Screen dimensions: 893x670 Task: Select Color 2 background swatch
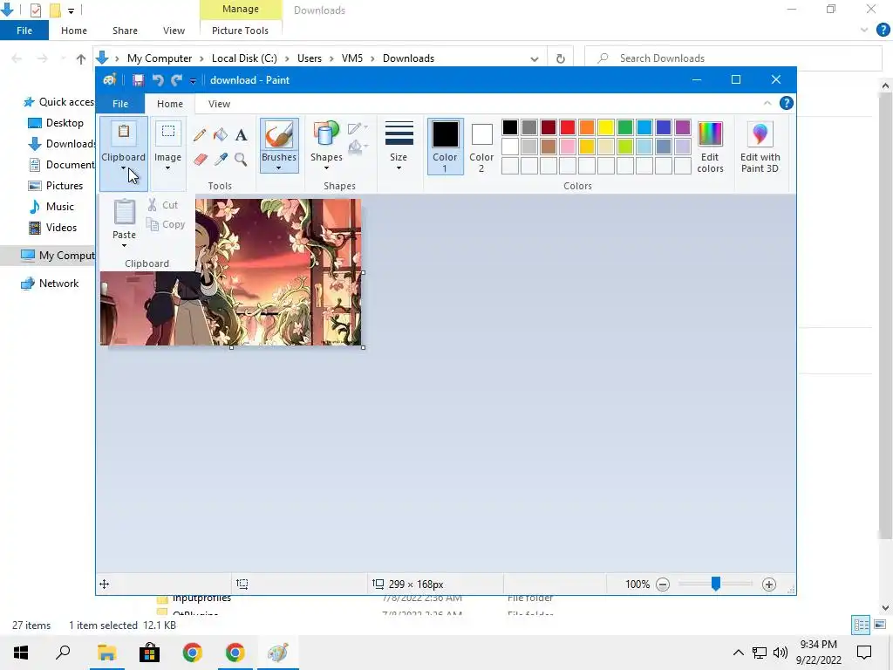(x=481, y=147)
